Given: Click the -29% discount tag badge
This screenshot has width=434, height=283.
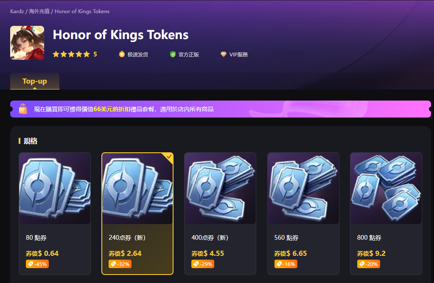Looking at the screenshot, I should pos(203,264).
